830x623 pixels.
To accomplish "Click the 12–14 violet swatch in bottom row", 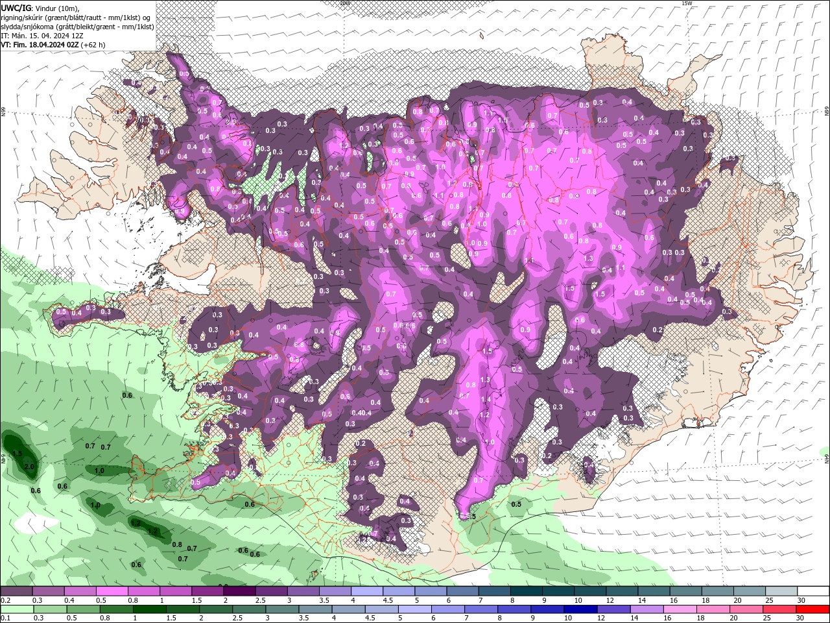I will pos(615,609).
